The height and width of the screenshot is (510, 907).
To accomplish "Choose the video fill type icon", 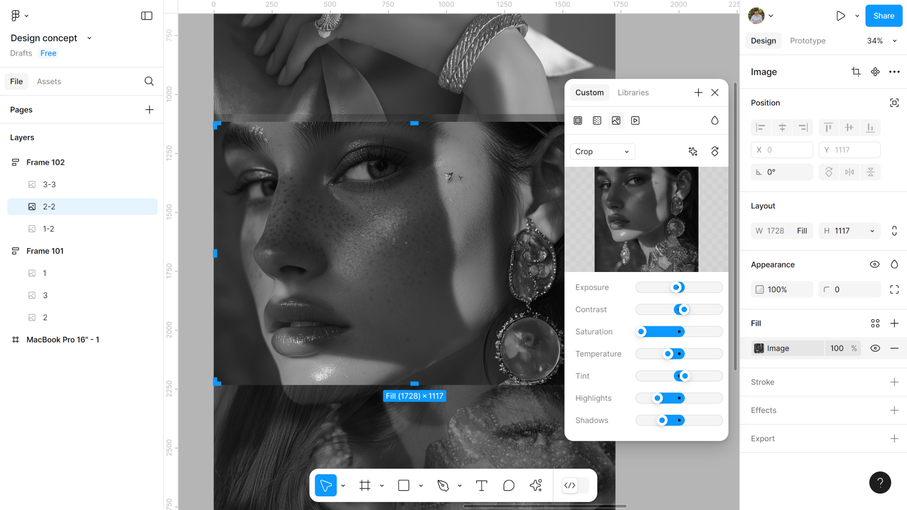I will click(635, 121).
